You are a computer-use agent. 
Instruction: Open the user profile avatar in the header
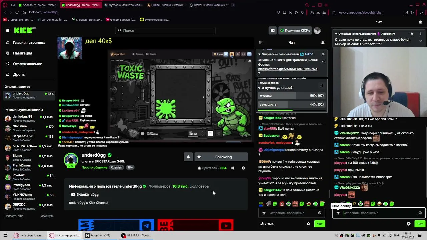[x=317, y=30]
